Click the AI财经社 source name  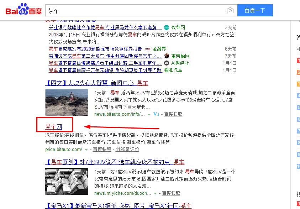tap(180, 63)
